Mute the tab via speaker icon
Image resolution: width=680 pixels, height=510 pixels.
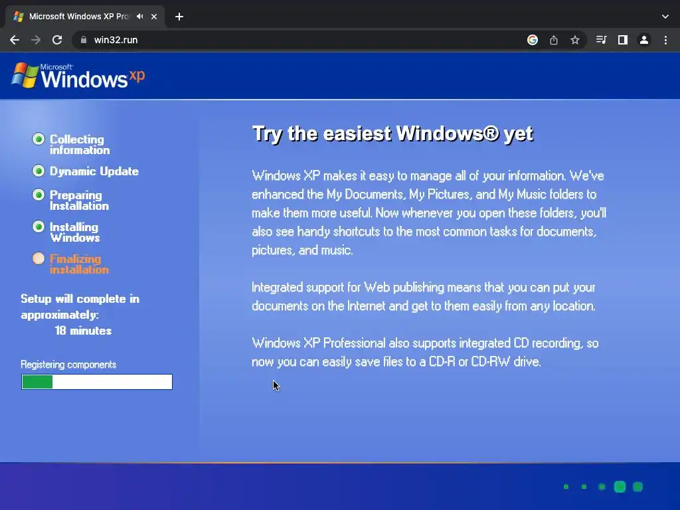(139, 17)
